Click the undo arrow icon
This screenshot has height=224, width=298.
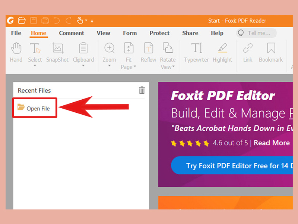tap(57, 21)
